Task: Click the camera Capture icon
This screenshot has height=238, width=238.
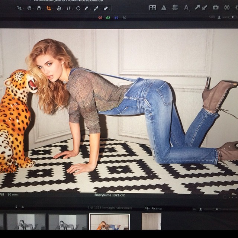Action: pos(215,7)
